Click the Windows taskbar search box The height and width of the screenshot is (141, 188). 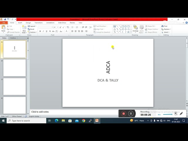point(26,121)
